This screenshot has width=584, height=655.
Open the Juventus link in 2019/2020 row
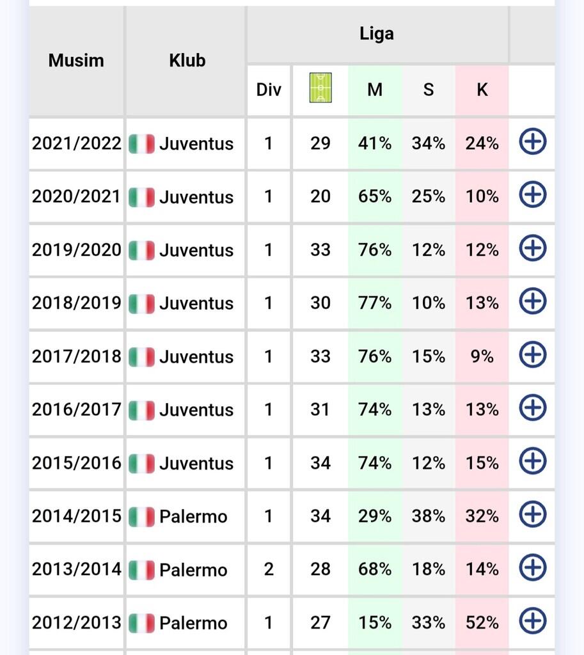click(196, 249)
